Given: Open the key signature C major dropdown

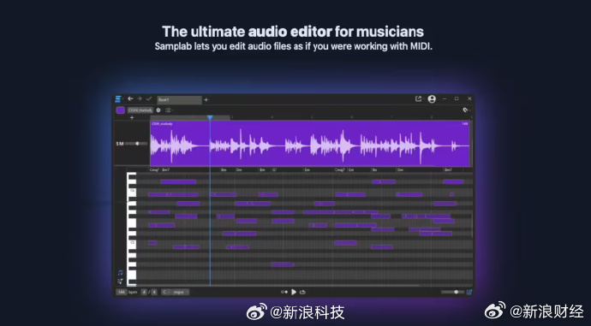Looking at the screenshot, I should pyautogui.click(x=176, y=292).
